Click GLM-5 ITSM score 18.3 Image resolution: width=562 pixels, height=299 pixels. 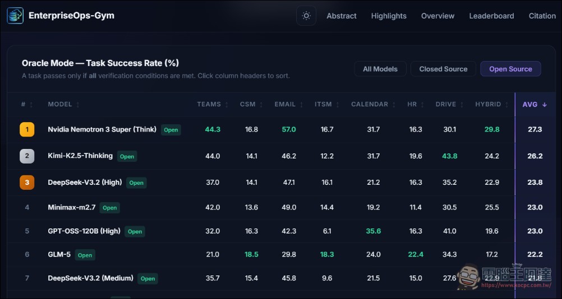(x=327, y=255)
